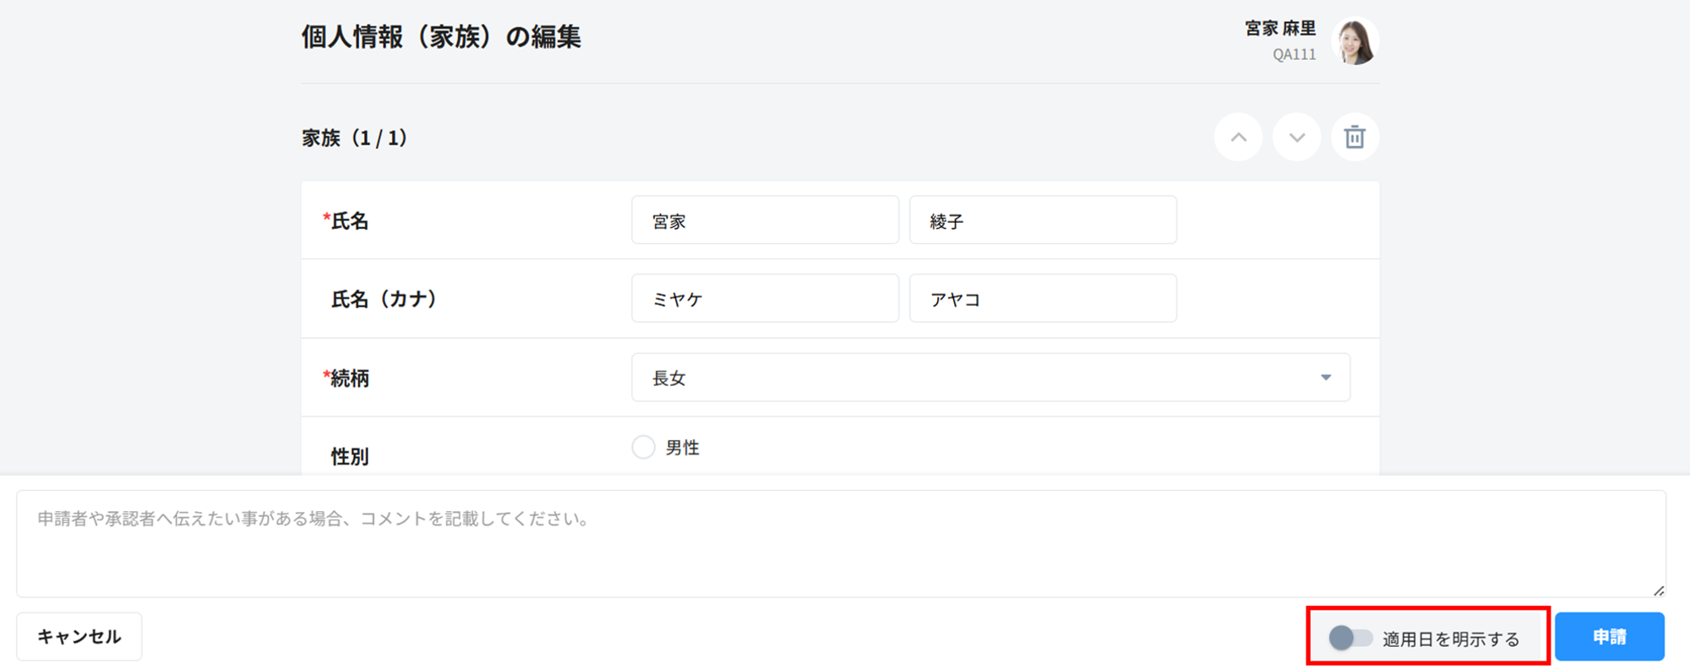The width and height of the screenshot is (1690, 669).
Task: Open the 続柄 dropdown showing 長女
Action: click(989, 378)
